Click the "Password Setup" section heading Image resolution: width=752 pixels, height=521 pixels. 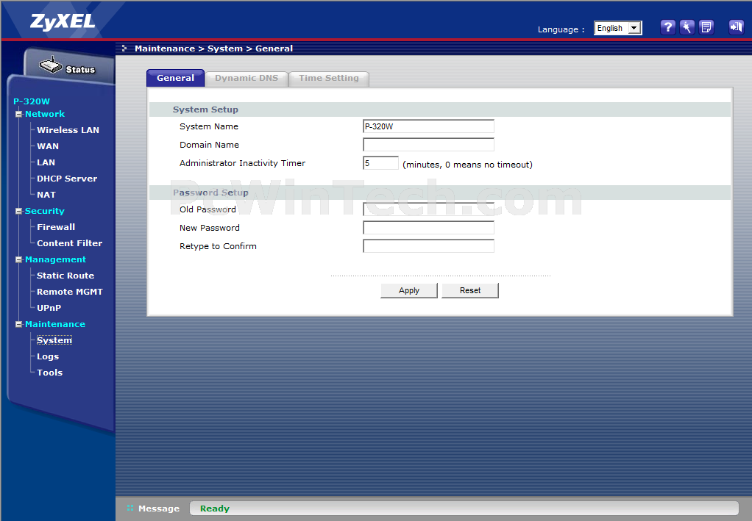[210, 193]
